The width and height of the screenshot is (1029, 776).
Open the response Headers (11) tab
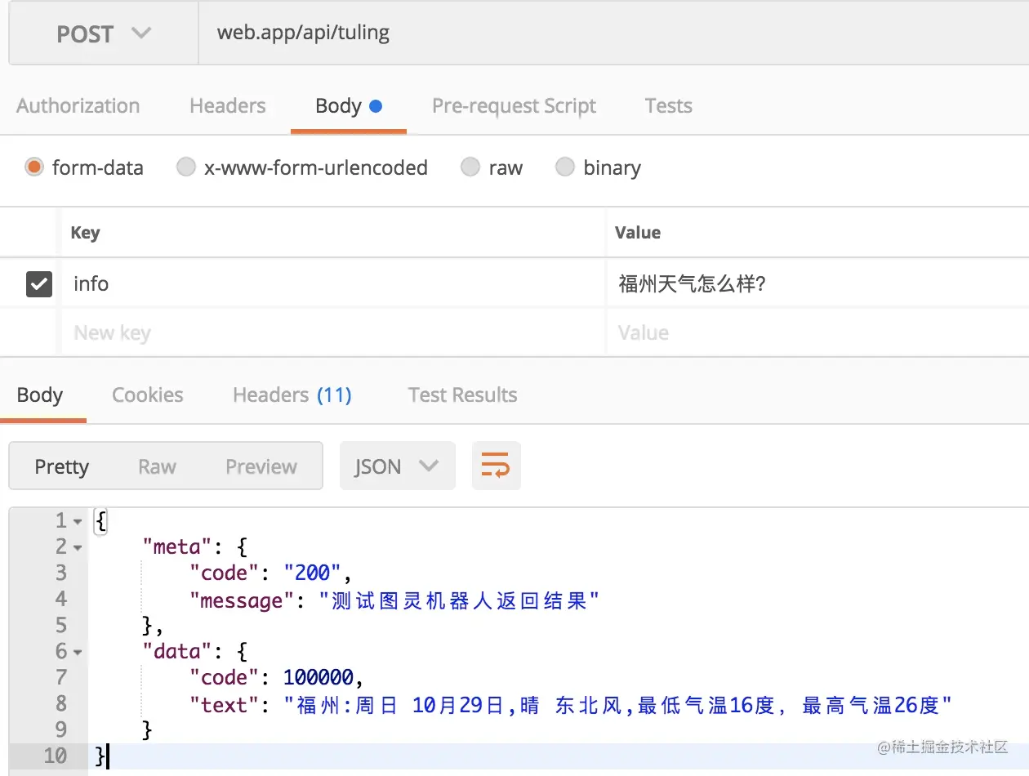(292, 395)
